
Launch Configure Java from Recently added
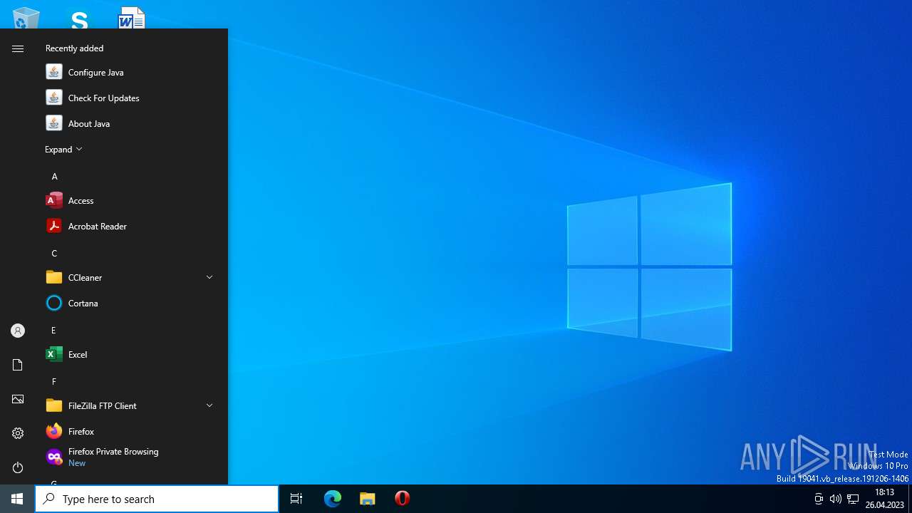(x=131, y=72)
